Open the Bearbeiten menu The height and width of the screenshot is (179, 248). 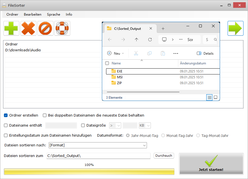[32, 14]
